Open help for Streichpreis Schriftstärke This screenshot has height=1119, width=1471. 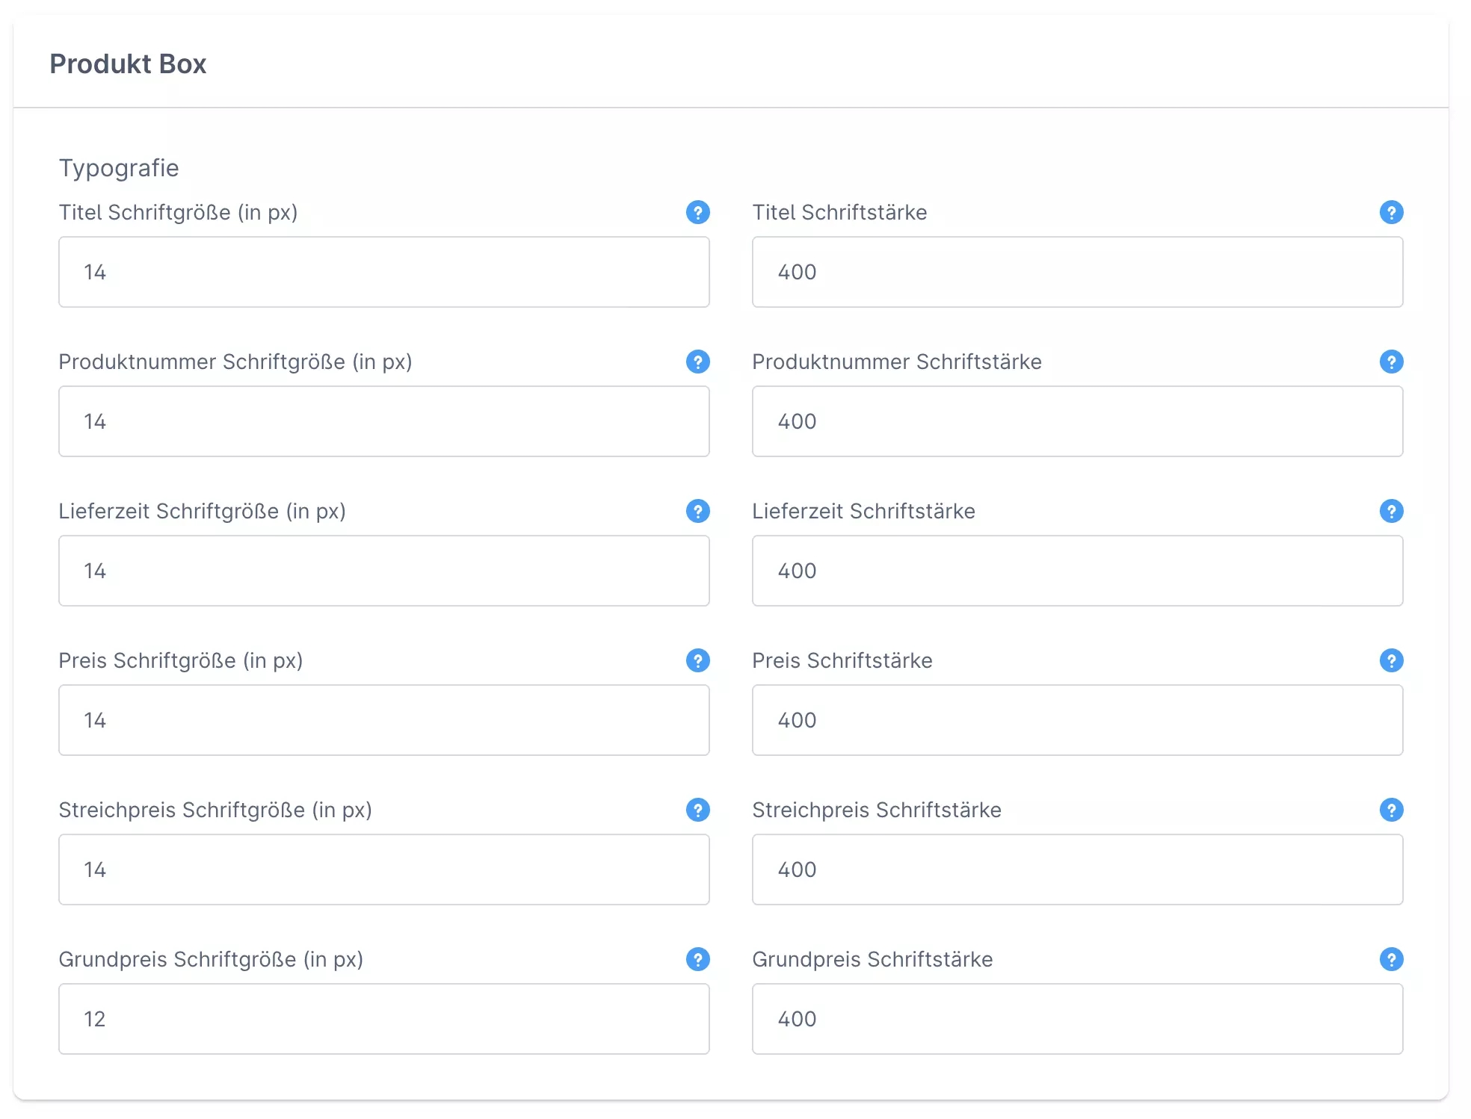click(1391, 810)
